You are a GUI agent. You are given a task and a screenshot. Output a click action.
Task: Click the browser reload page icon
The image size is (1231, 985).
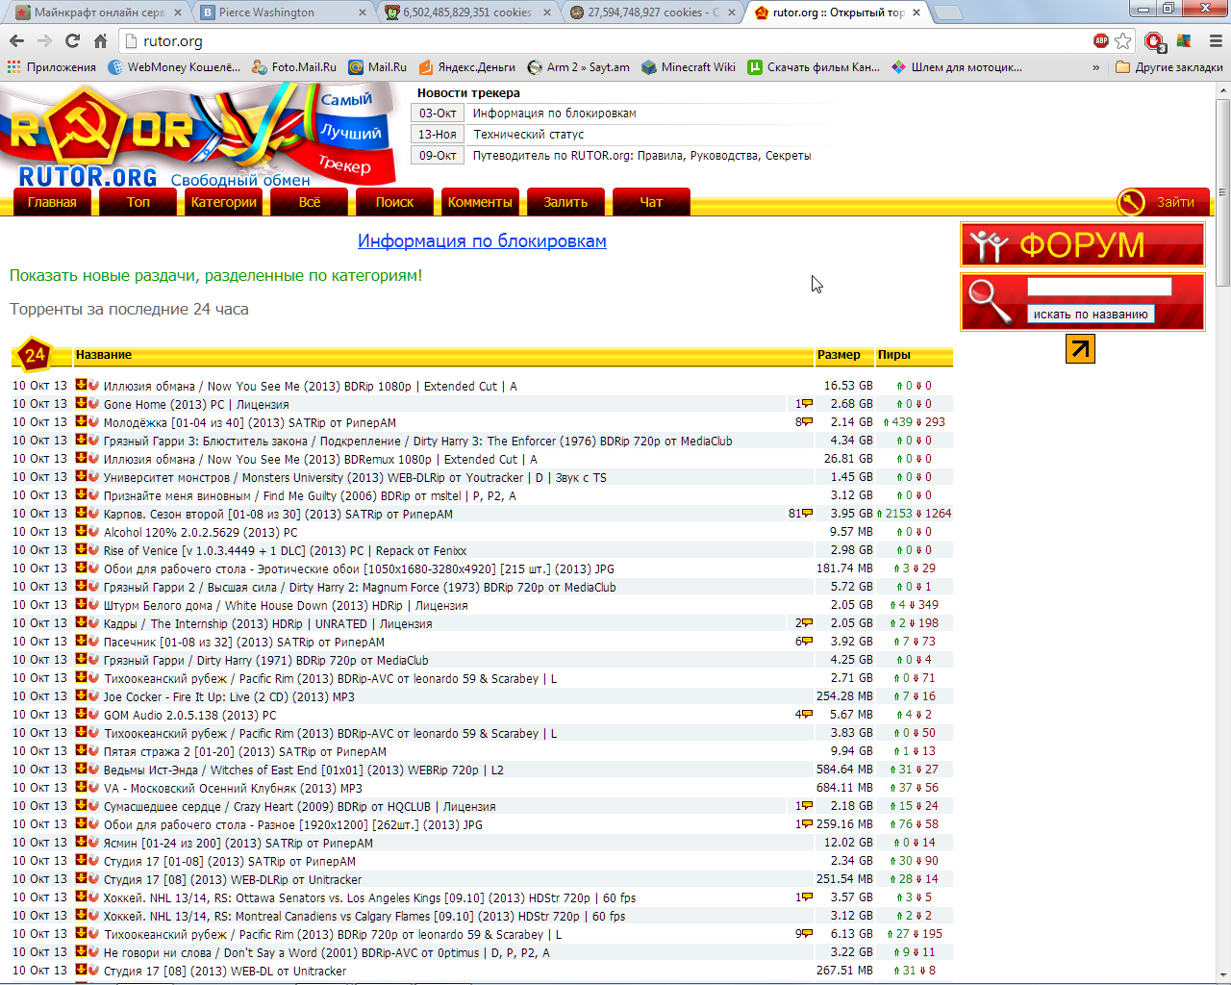pos(72,40)
